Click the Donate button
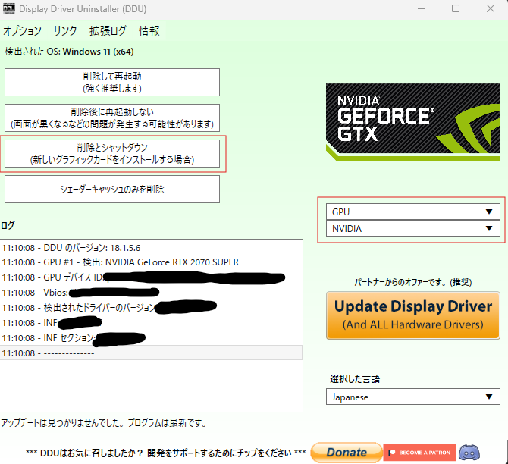 (x=347, y=453)
